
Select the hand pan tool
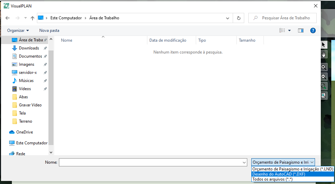(324, 54)
